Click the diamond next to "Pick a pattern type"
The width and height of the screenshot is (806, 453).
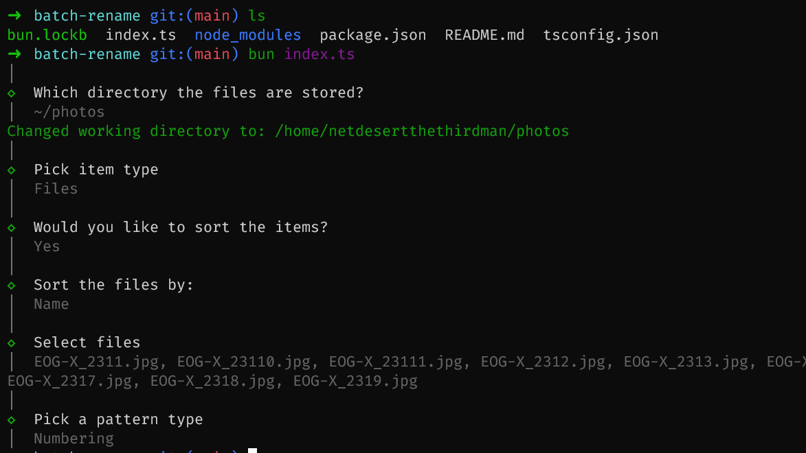tap(12, 419)
